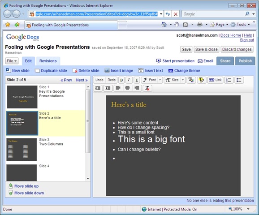The height and width of the screenshot is (215, 259).
Task: Click the Sign out link
Action: point(247,40)
